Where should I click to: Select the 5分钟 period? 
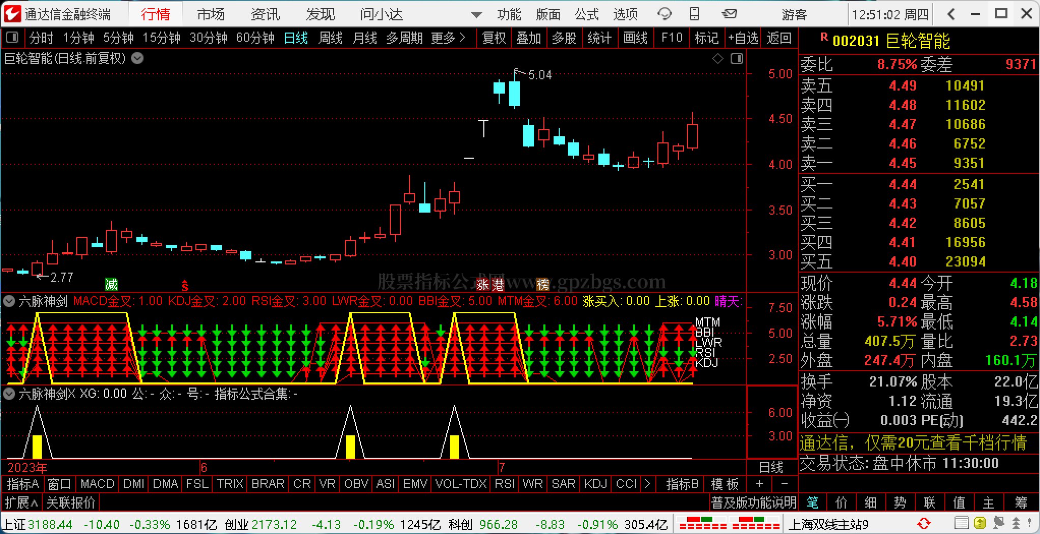[118, 38]
